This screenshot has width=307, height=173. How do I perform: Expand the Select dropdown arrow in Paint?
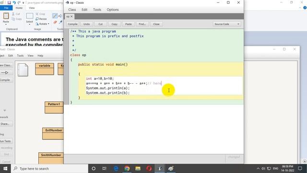tap(30, 25)
